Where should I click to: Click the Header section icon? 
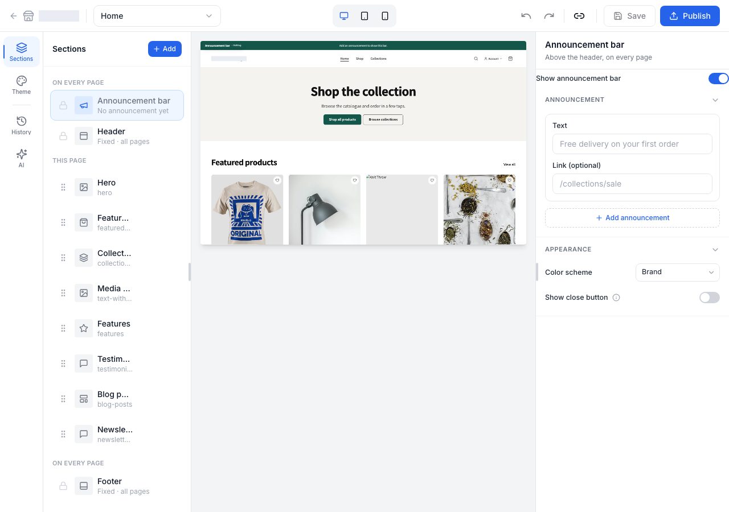(84, 136)
